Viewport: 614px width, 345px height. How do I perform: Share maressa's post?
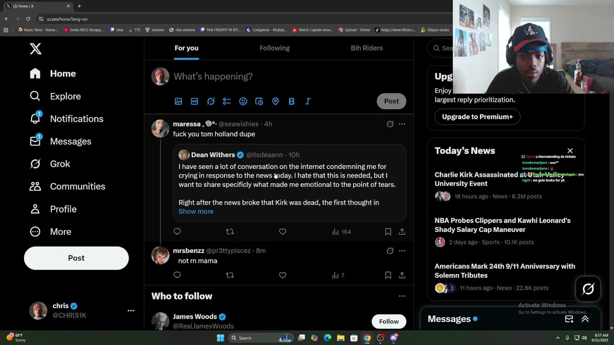pos(402,231)
